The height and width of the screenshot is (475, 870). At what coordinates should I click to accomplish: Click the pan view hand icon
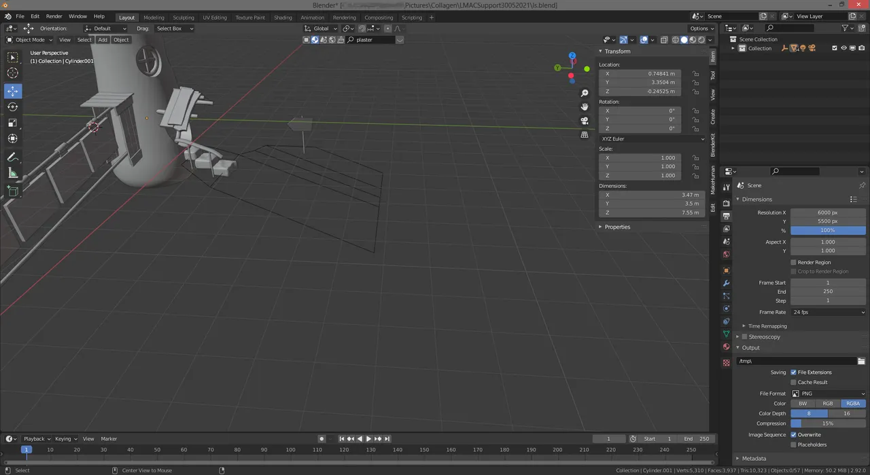tap(585, 107)
